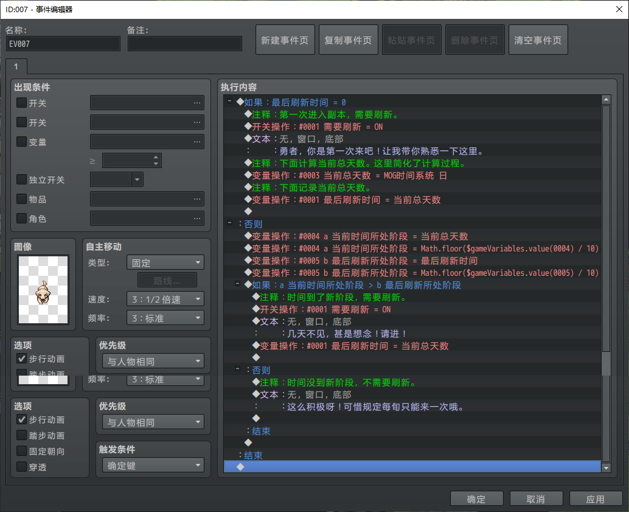Select the comment 时间没到新阶段,不需要刷新。
Viewport: 629px width, 512px height.
[412, 382]
